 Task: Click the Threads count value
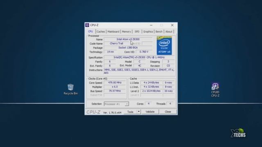click(x=170, y=104)
